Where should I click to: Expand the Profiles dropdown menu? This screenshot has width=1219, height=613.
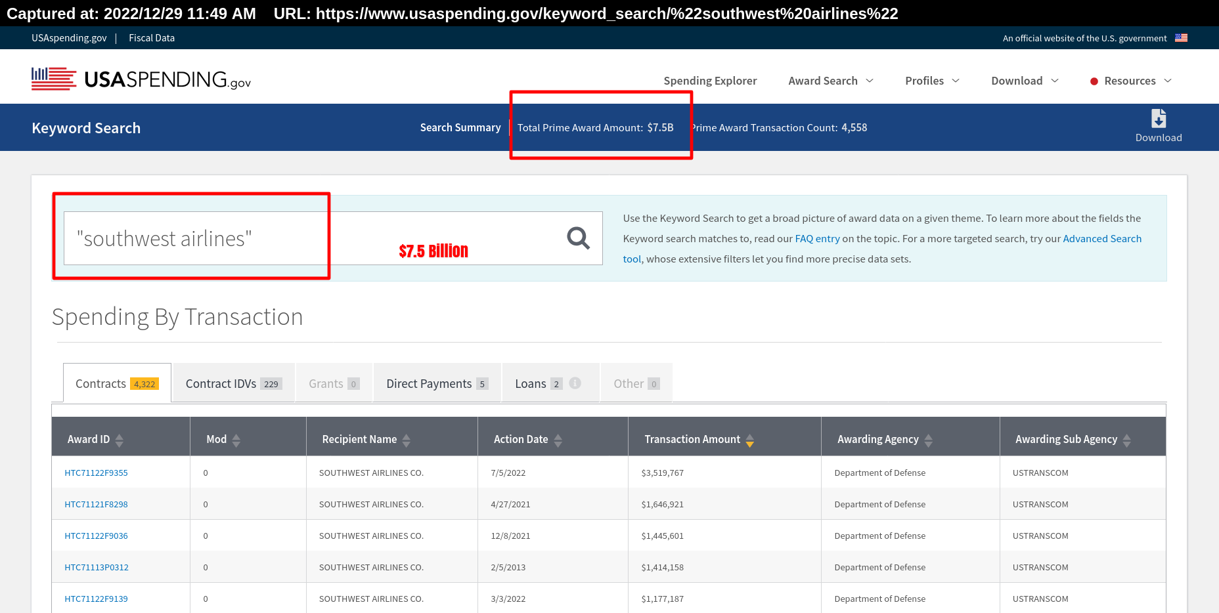(x=932, y=81)
